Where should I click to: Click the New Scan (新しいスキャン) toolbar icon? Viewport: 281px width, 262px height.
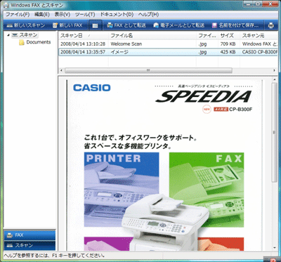click(10, 25)
